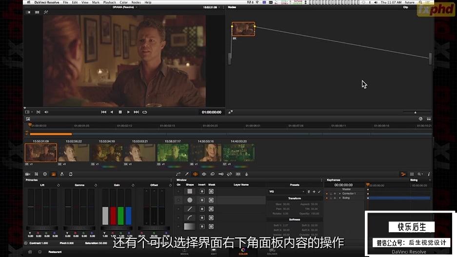457x257 pixels.
Task: Open the Information panel icon
Action: [429, 174]
